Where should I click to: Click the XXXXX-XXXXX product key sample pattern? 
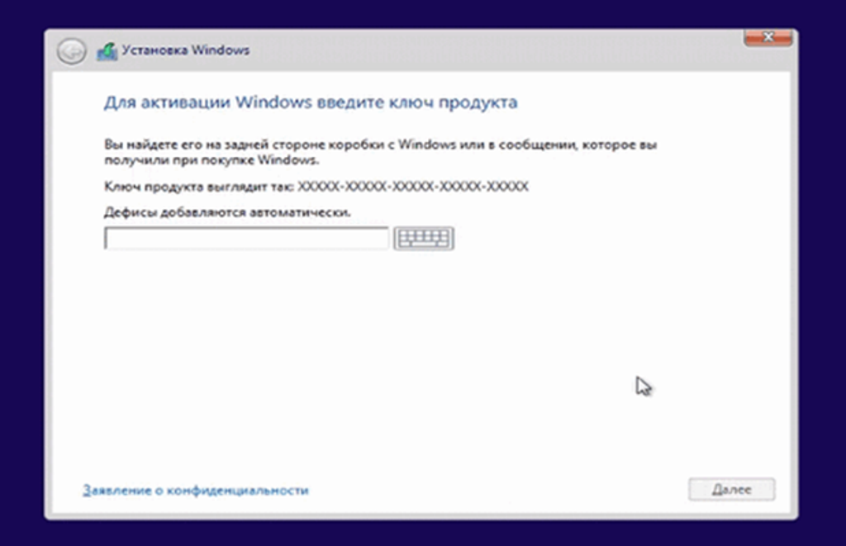pyautogui.click(x=412, y=187)
